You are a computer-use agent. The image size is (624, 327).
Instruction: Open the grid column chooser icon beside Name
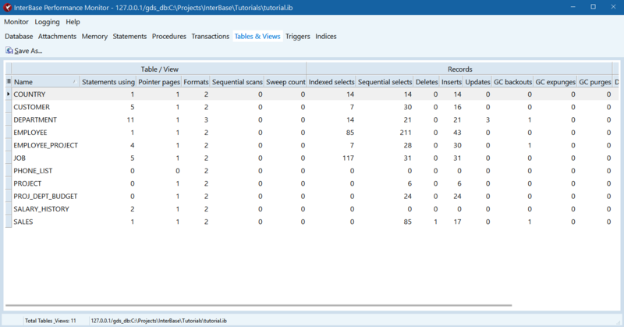[9, 82]
